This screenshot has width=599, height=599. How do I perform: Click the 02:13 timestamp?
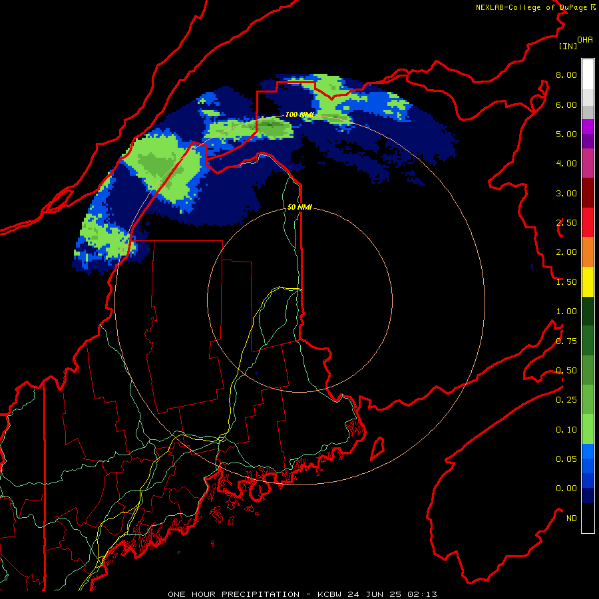pos(422,594)
